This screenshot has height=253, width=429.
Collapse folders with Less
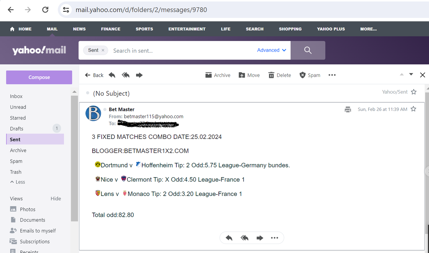18,182
